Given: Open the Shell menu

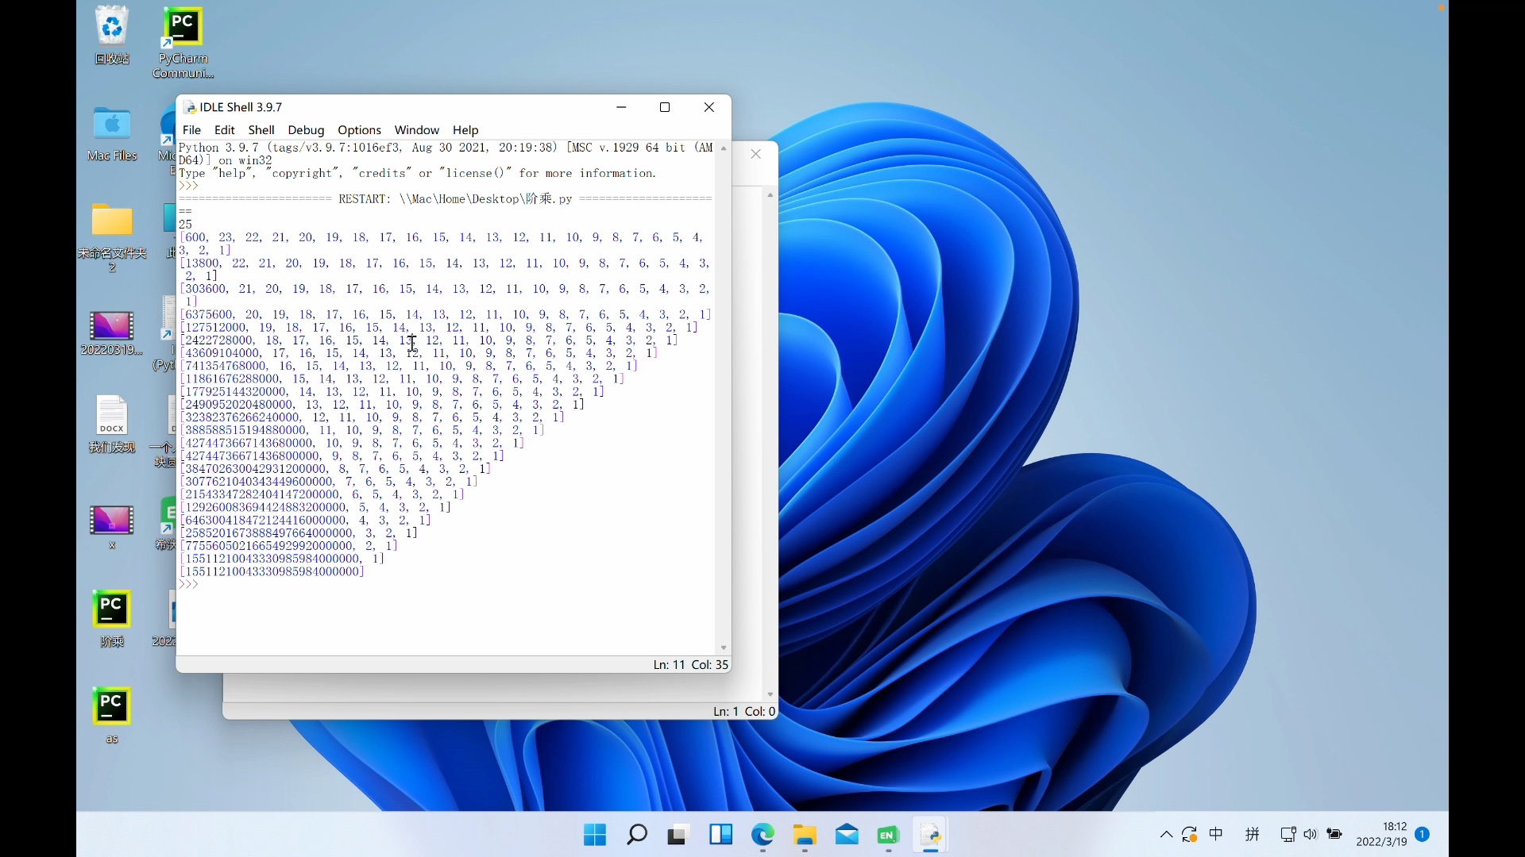Looking at the screenshot, I should [x=261, y=130].
